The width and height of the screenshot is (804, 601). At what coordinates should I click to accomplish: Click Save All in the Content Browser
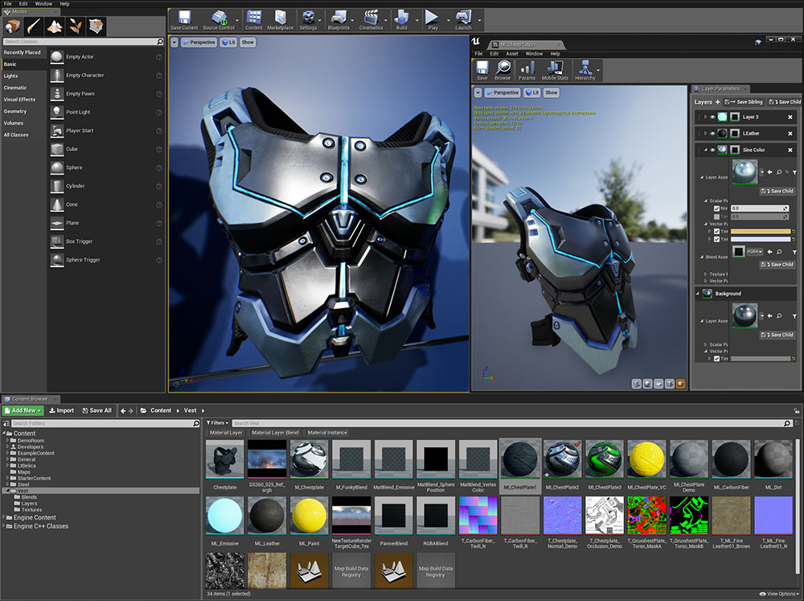95,410
